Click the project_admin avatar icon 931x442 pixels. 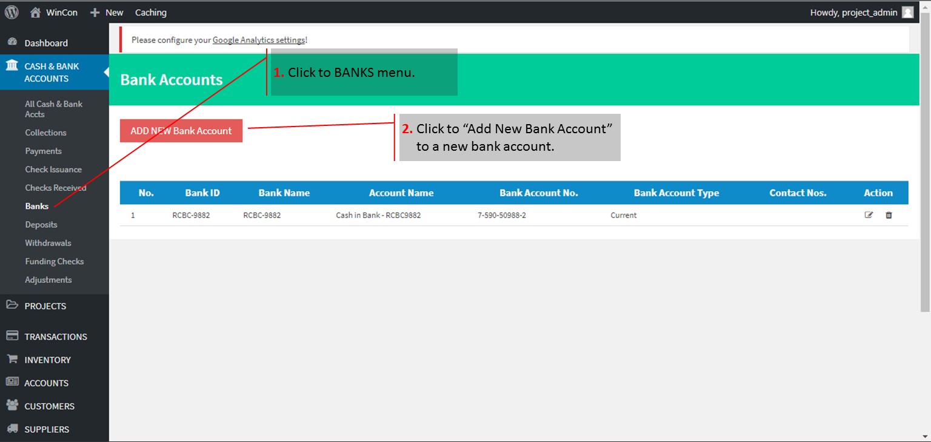point(907,12)
